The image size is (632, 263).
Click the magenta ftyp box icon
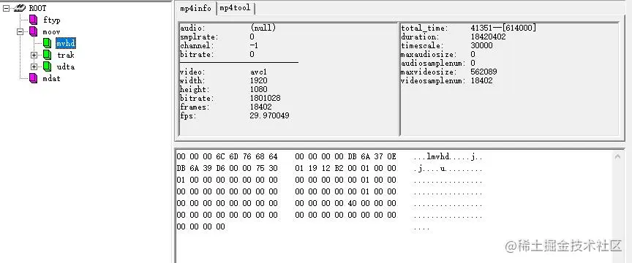click(34, 20)
